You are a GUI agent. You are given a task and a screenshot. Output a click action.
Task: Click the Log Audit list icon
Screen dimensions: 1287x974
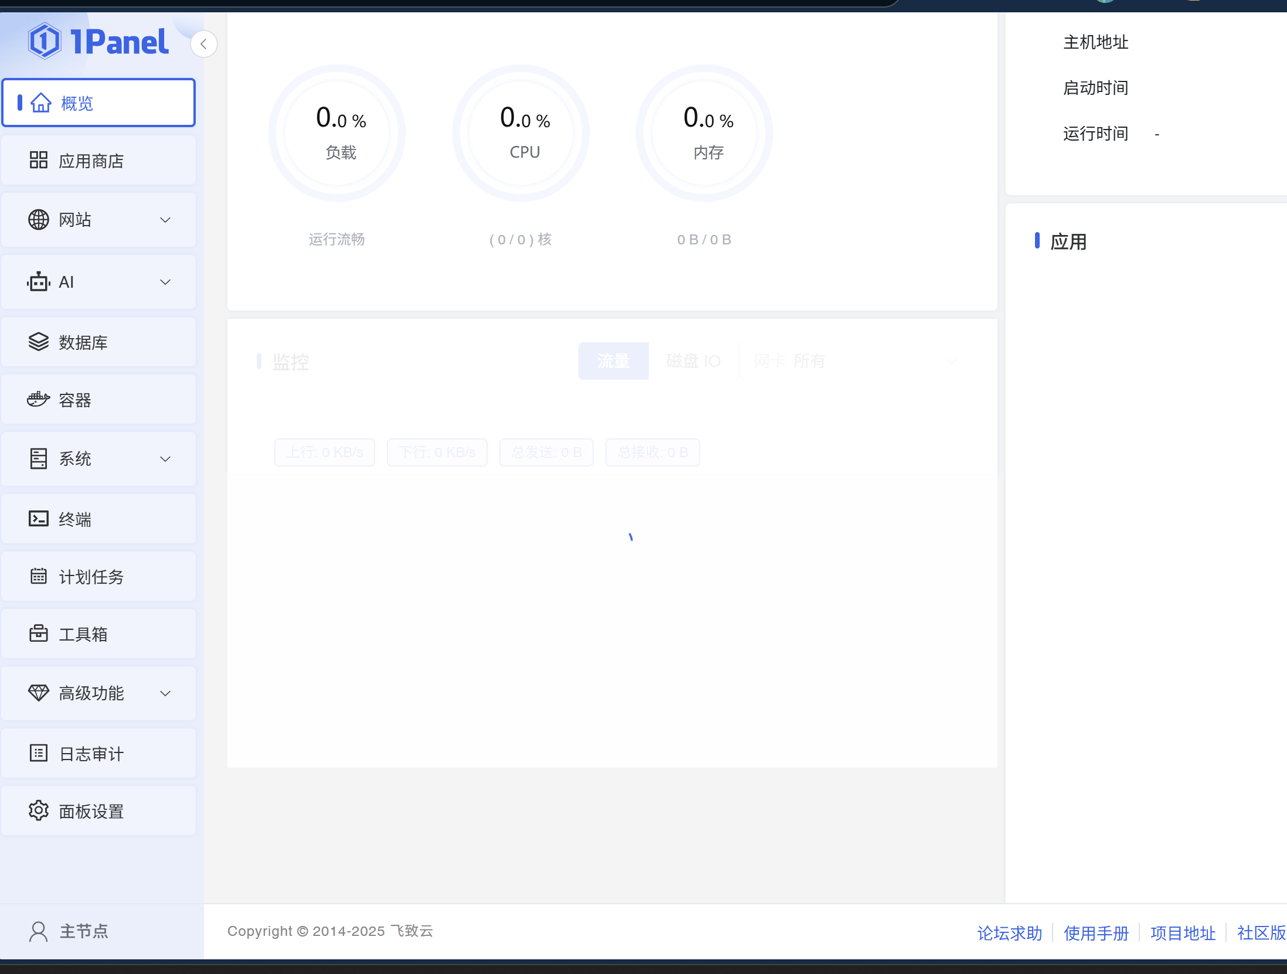point(39,753)
